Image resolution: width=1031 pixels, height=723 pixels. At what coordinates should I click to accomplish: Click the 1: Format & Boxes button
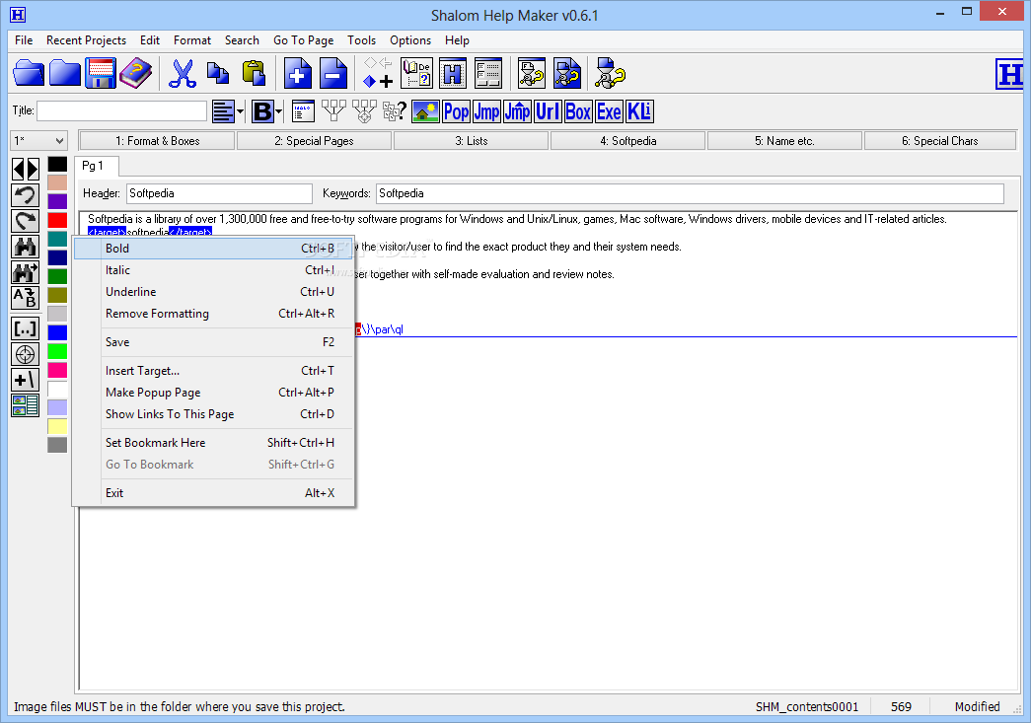[x=157, y=141]
